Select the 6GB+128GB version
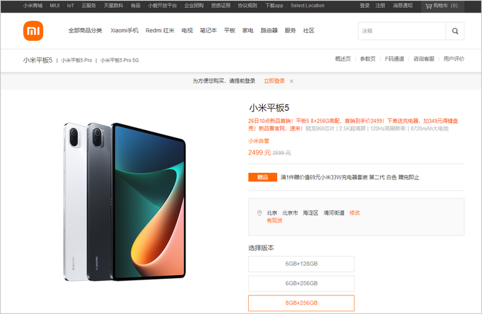 tap(301, 264)
